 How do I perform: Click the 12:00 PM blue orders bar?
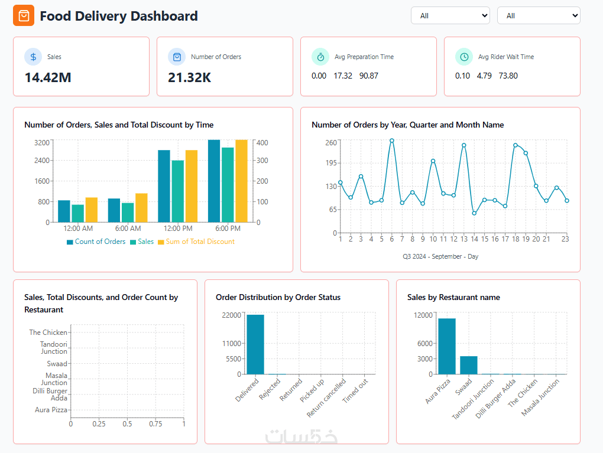[164, 186]
